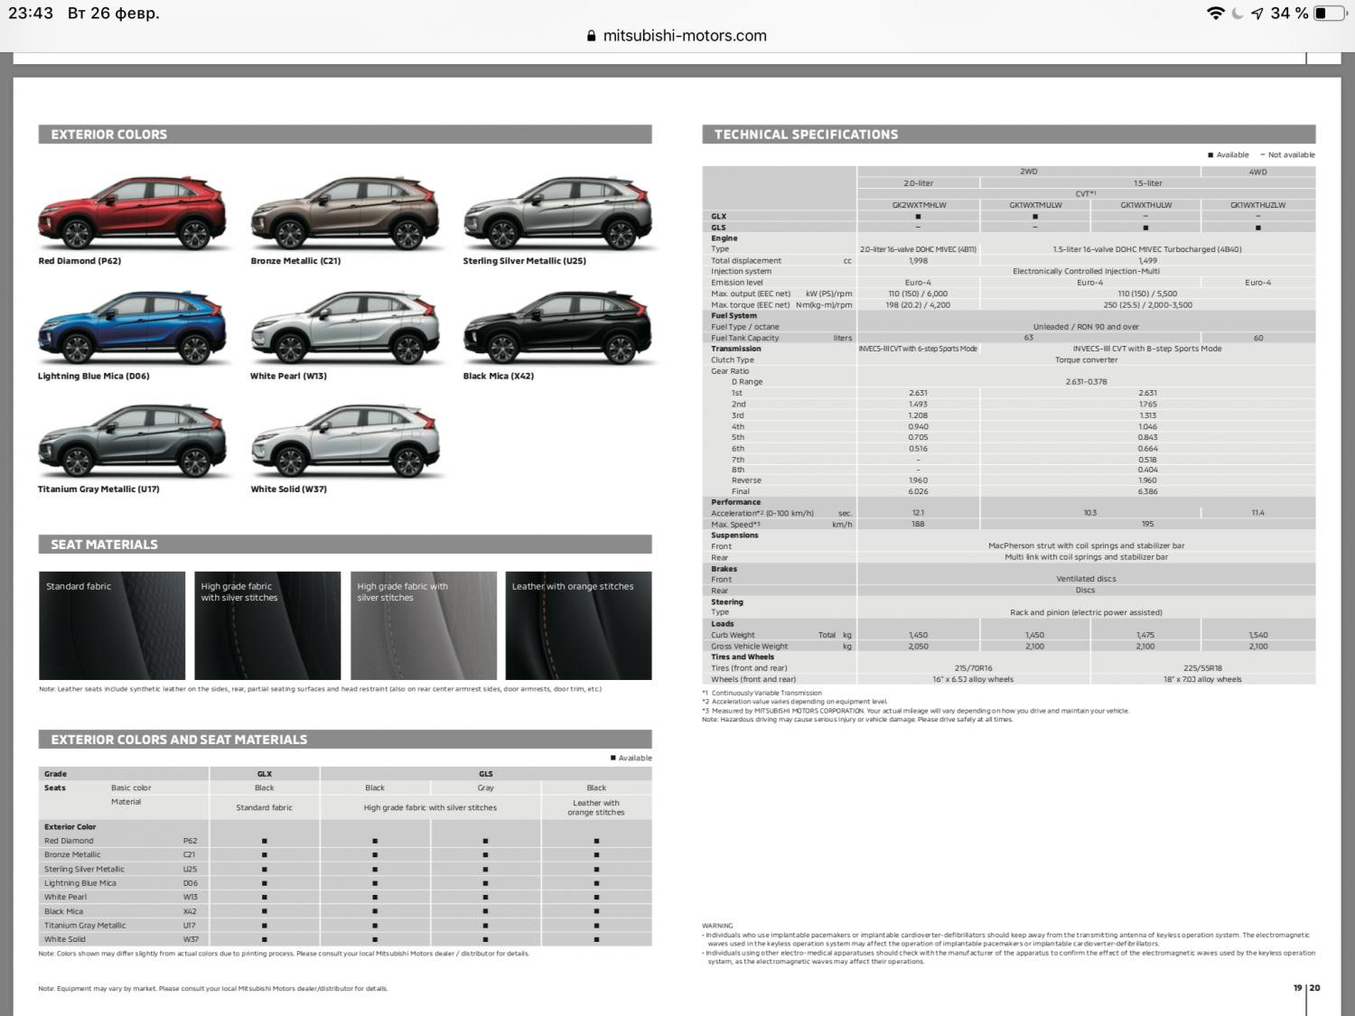Select the Red Diamond (P62) car image
Screen dimensions: 1355x1016
pyautogui.click(x=132, y=214)
